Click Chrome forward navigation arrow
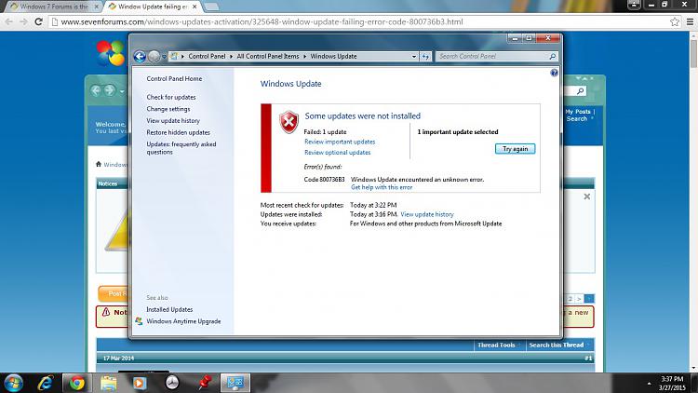The image size is (698, 393). [x=23, y=21]
